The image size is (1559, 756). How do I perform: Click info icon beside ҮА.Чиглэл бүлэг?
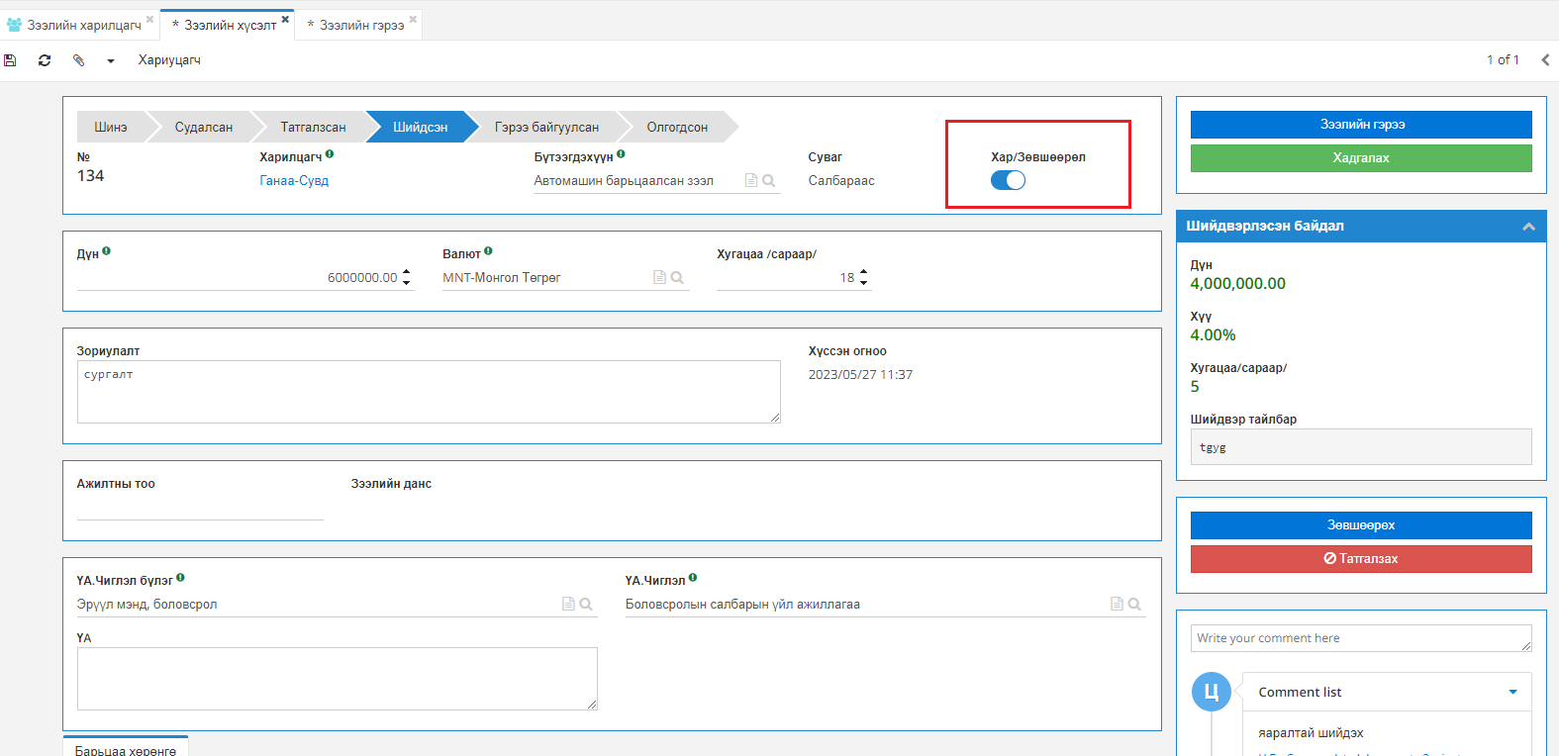click(x=180, y=578)
